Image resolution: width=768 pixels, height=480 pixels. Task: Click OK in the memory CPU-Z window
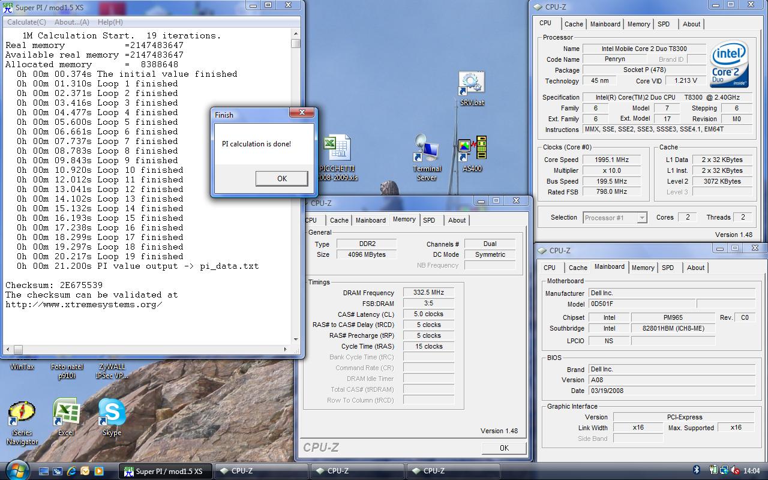(x=504, y=448)
